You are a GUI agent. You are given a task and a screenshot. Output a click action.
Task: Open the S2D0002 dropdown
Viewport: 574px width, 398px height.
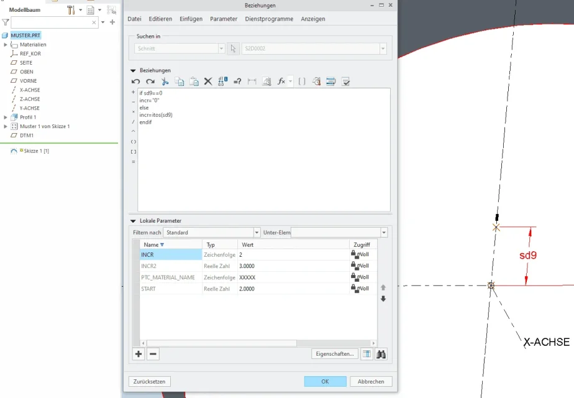[x=383, y=49]
